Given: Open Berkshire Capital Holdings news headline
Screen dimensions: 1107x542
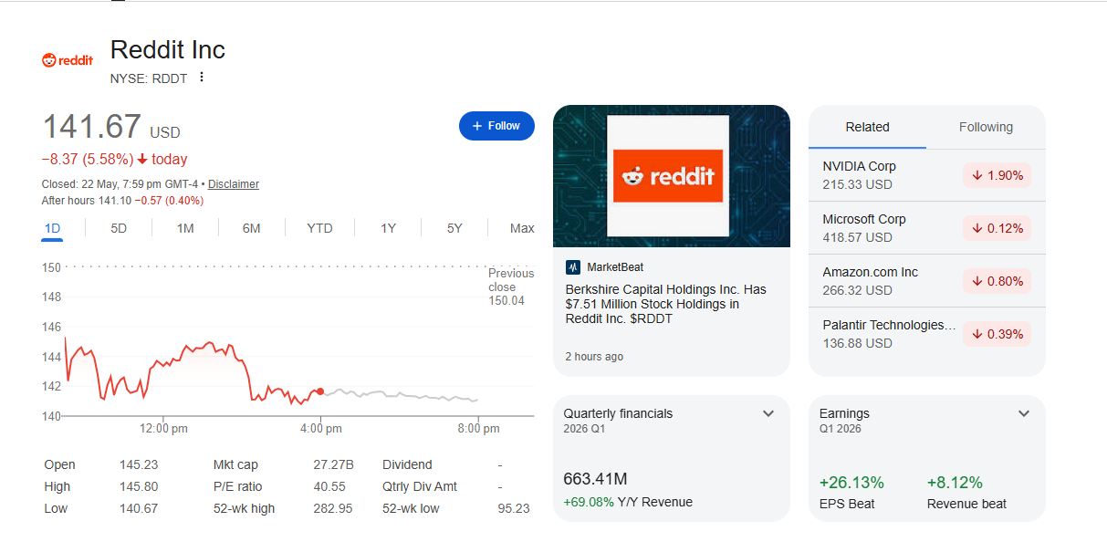Looking at the screenshot, I should click(665, 304).
